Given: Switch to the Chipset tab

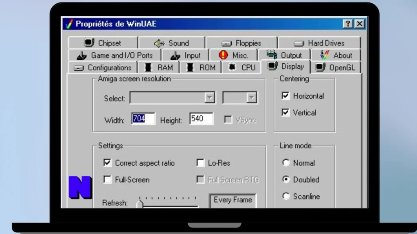Looking at the screenshot, I should tap(103, 43).
